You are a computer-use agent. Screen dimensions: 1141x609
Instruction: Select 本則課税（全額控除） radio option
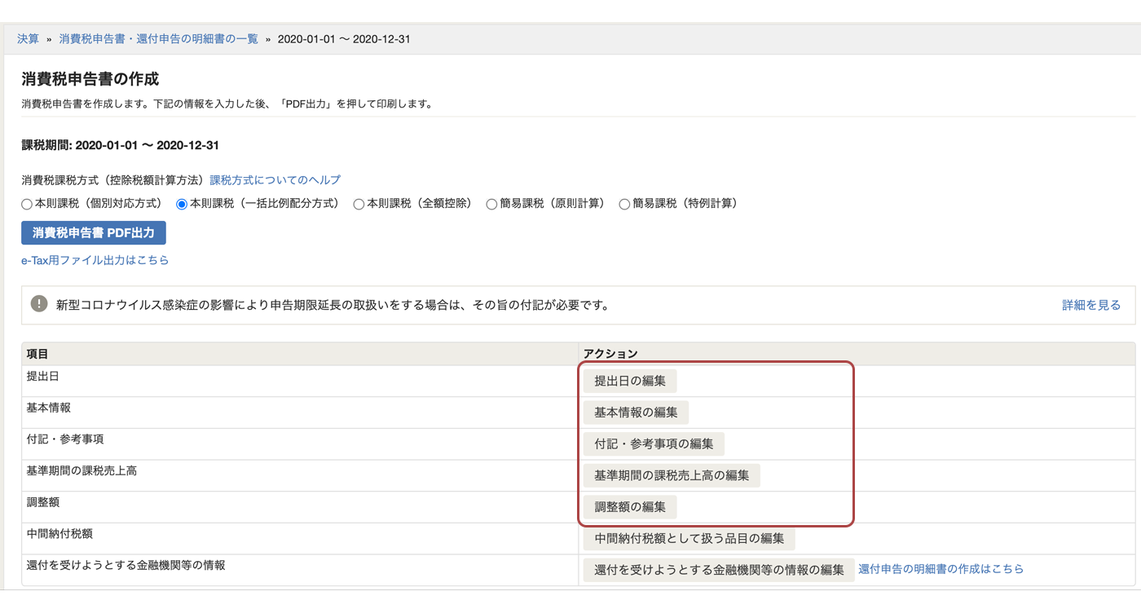click(x=359, y=204)
